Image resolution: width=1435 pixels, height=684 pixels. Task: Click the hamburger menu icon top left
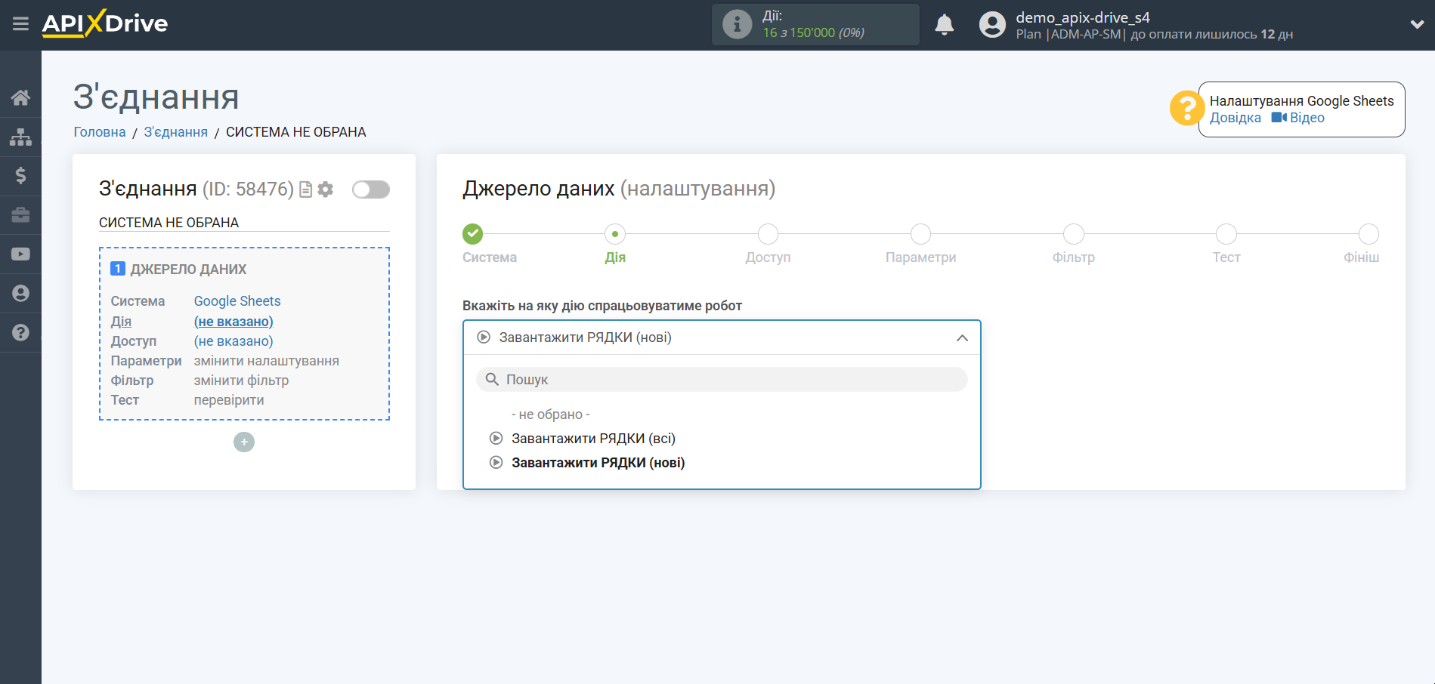20,23
